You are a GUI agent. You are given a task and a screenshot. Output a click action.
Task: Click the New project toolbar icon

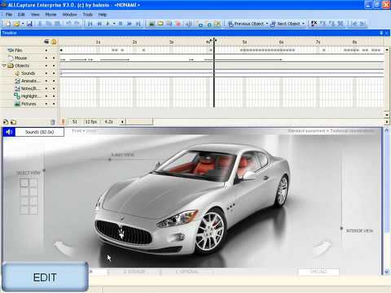[x=8, y=24]
